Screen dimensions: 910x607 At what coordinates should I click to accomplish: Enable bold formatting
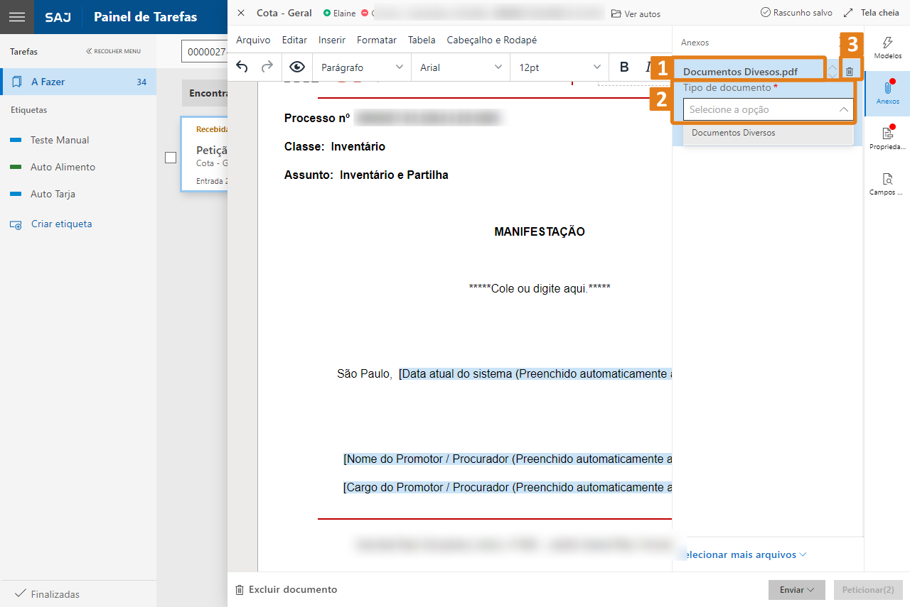623,67
